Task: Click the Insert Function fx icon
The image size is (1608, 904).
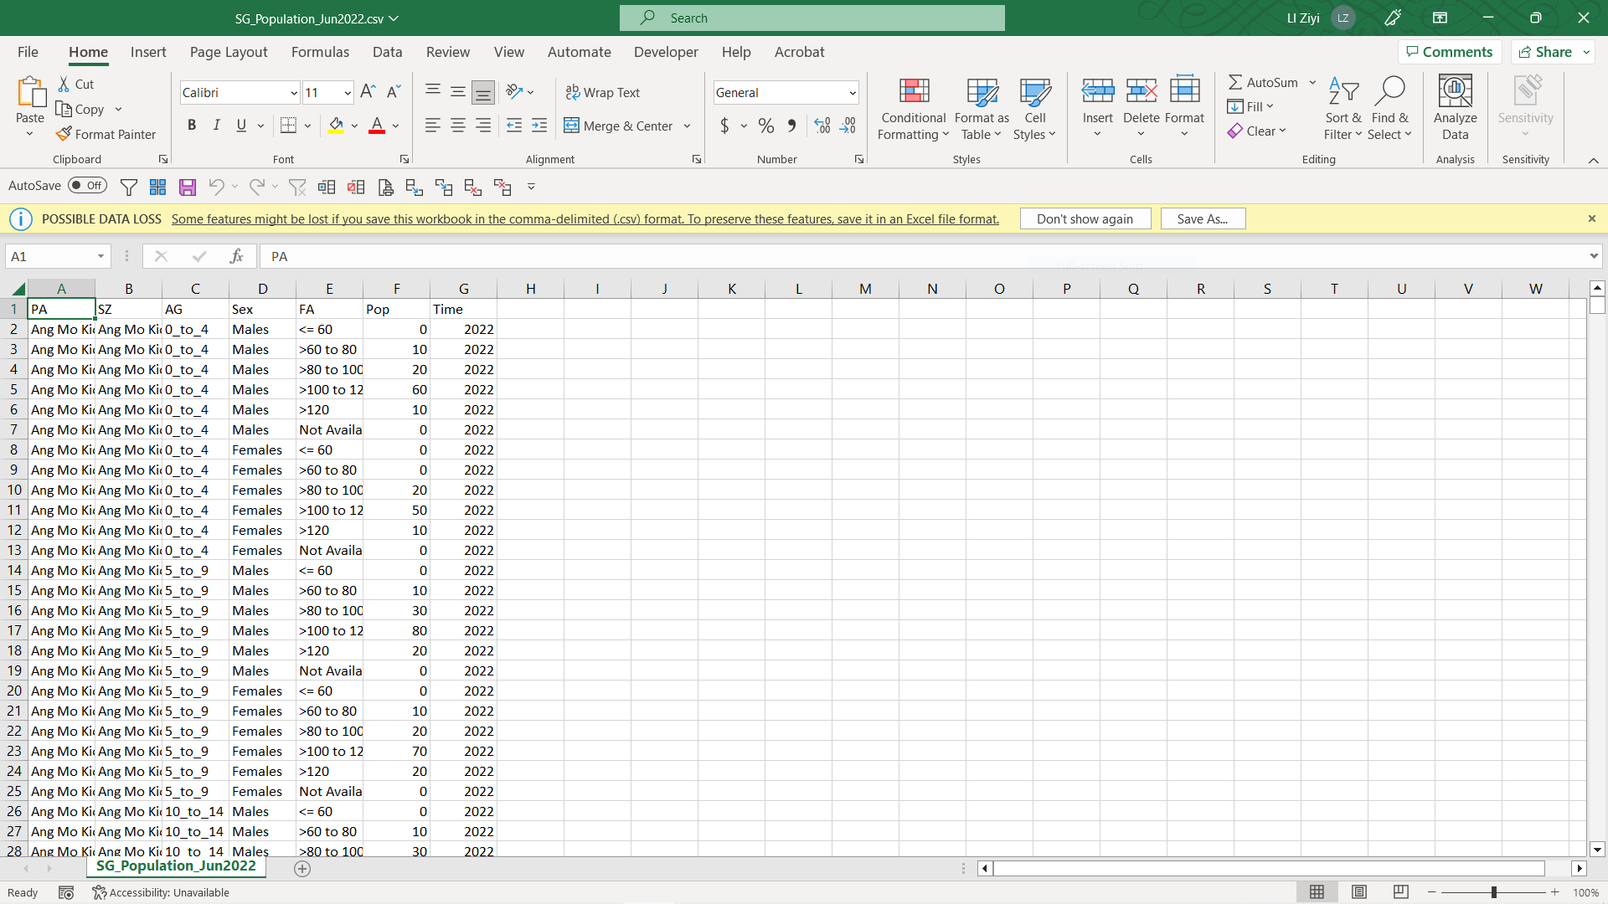Action: [236, 256]
